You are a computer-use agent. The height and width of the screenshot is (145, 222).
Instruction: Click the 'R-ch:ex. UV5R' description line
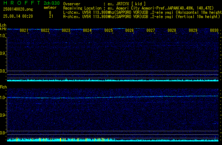(142, 17)
